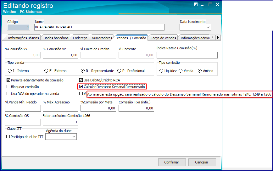
Task: Edit the Nome field RCA PARAMETRIZACAO
Action: pyautogui.click(x=99, y=27)
